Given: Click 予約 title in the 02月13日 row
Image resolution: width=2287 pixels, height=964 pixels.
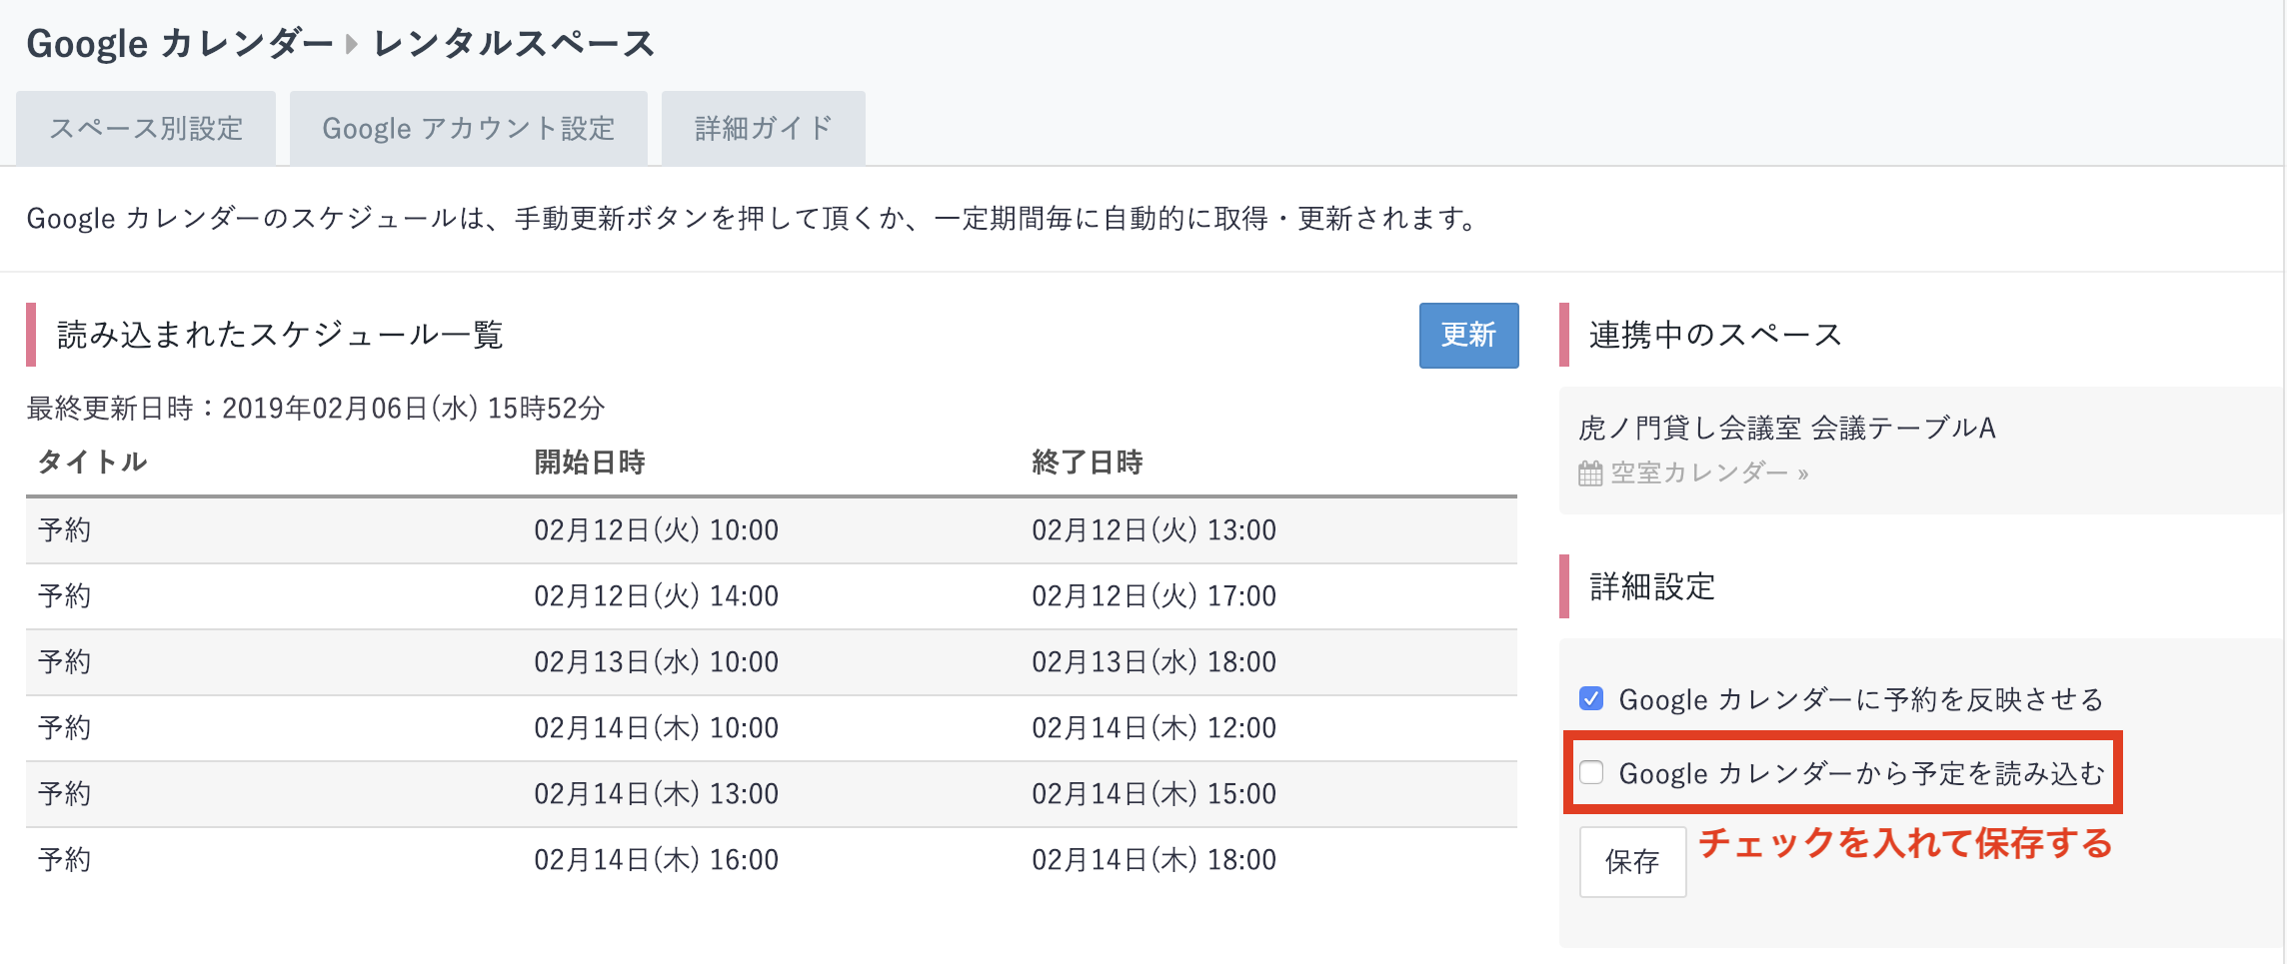Looking at the screenshot, I should point(64,661).
